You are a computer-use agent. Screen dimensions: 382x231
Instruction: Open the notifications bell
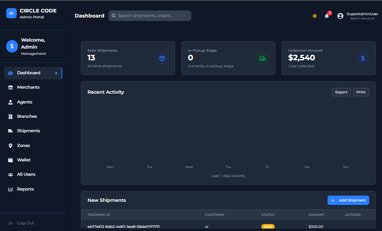(327, 16)
